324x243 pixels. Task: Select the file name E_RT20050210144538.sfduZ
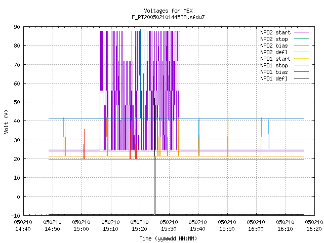click(x=168, y=17)
